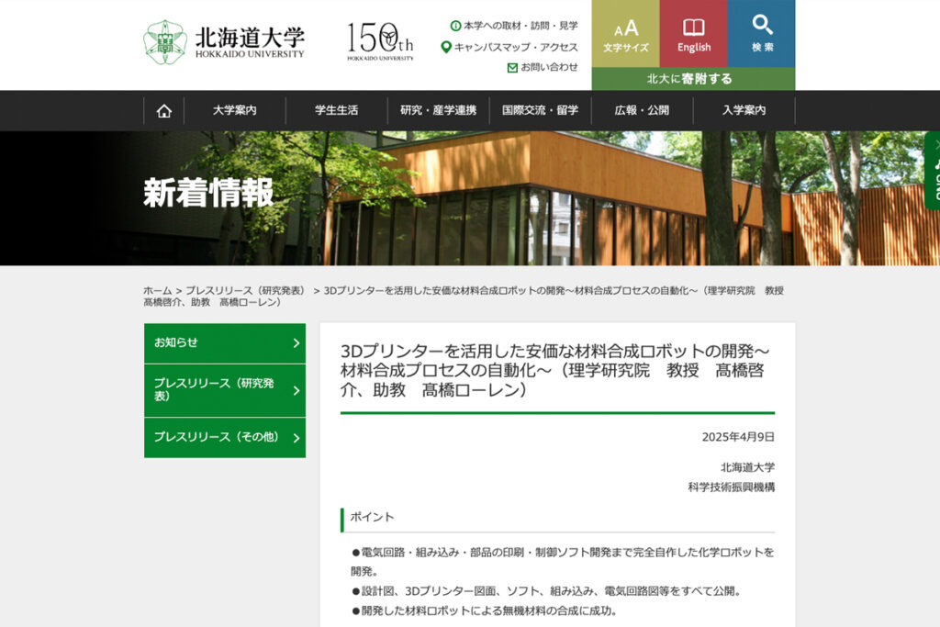The image size is (940, 627).
Task: Open 学生生活 navigation menu
Action: point(336,111)
